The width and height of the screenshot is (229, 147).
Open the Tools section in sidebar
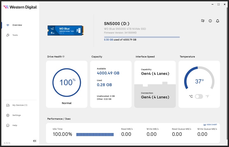tap(15, 35)
